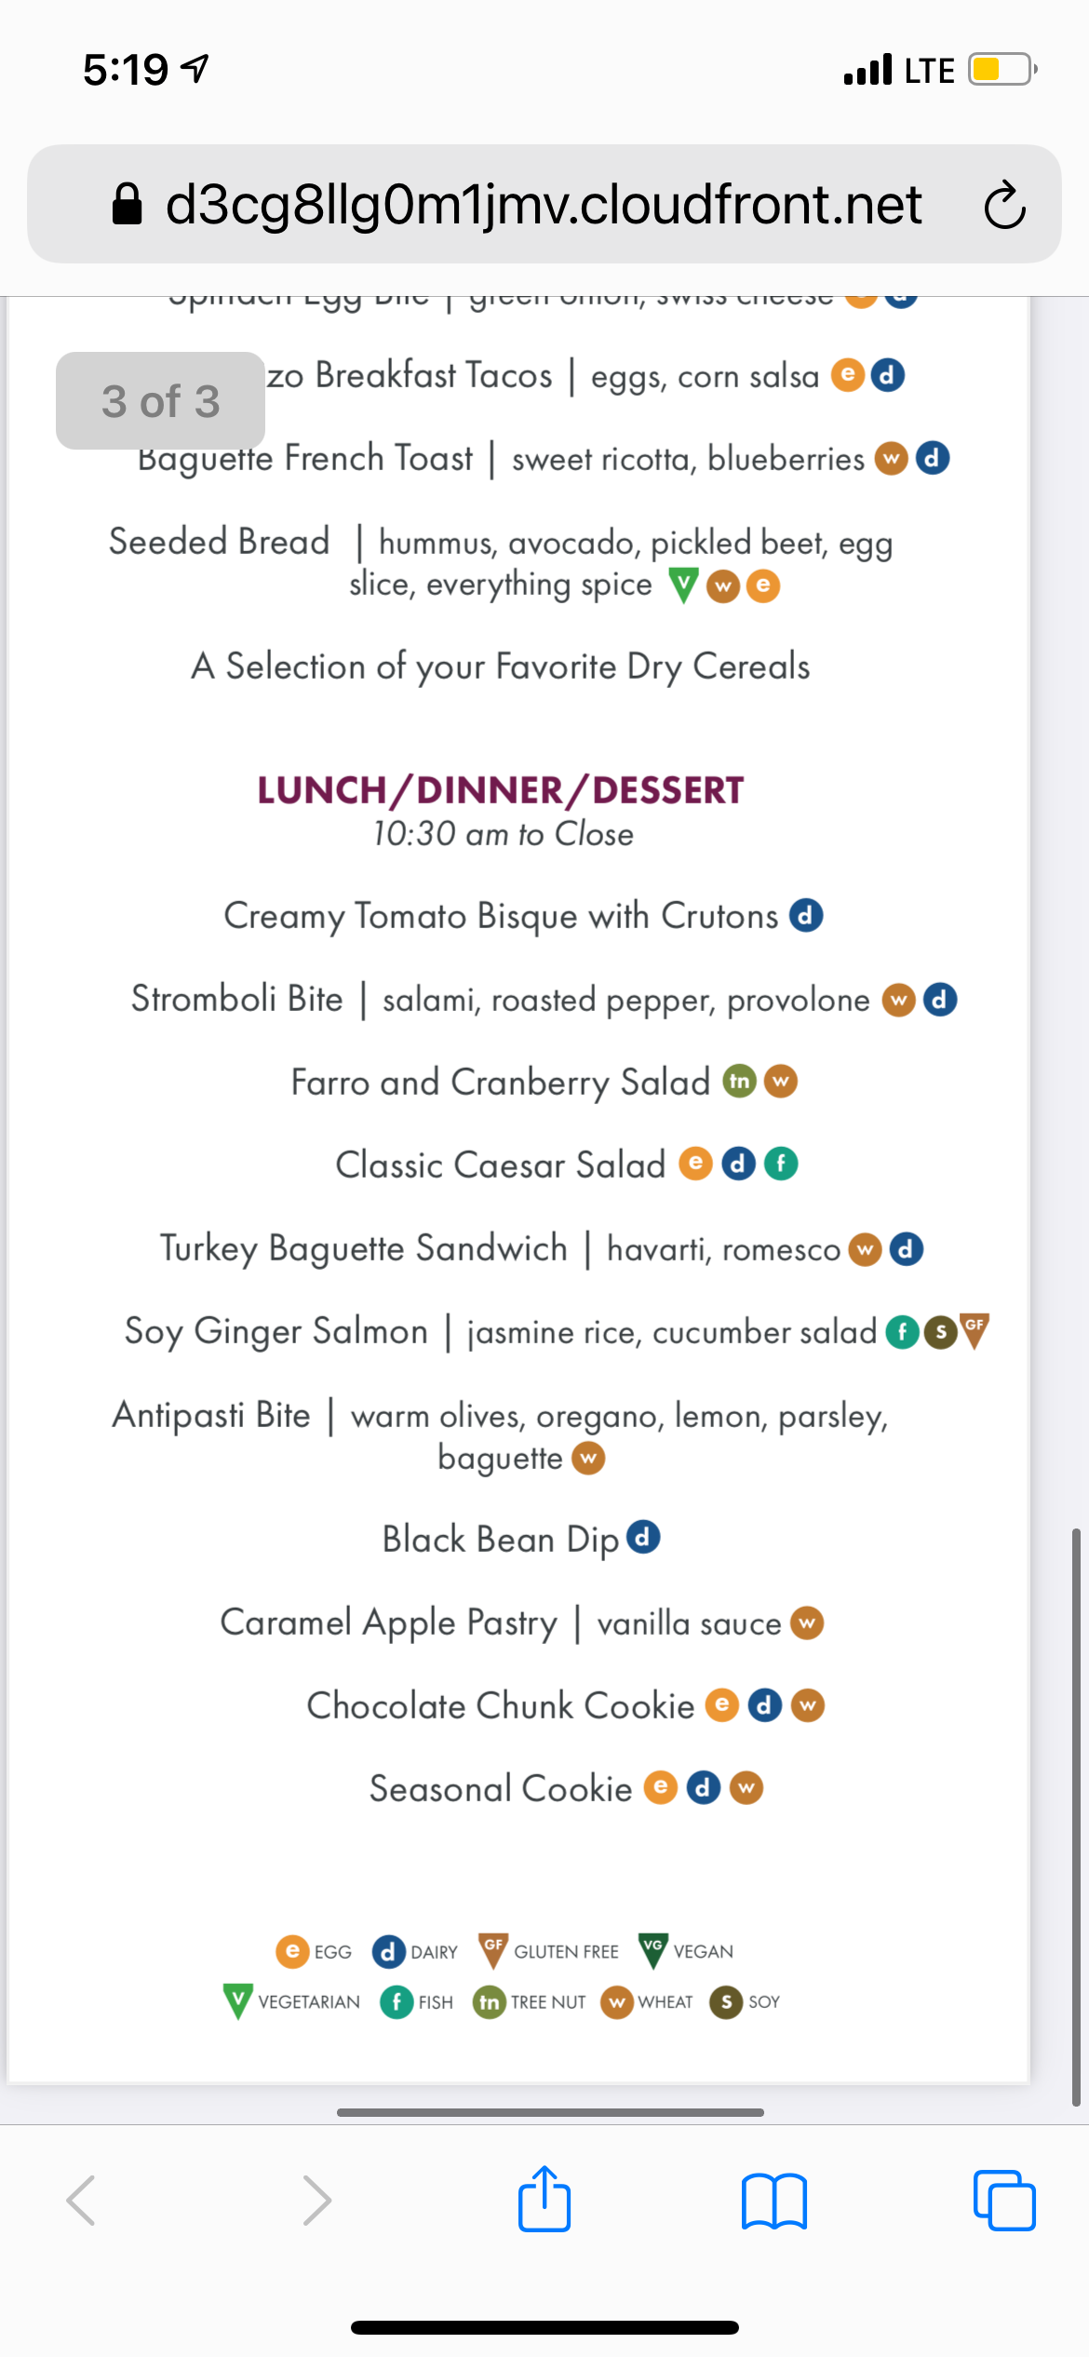Tap the back navigation arrow

point(81,2201)
